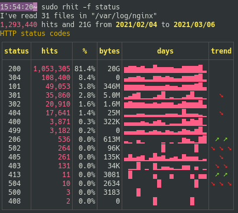Click the total hits value 1,293,440
This screenshot has width=238, height=213.
coord(18,25)
